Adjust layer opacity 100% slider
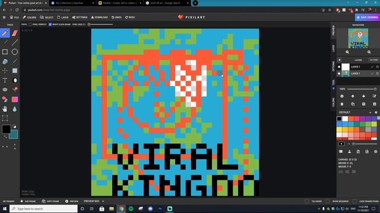Image resolution: width=380 pixels, height=213 pixels. click(x=362, y=89)
